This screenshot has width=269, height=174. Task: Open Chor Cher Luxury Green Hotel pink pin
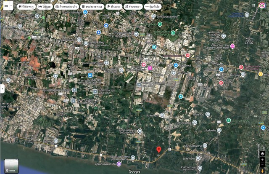[x=232, y=46]
